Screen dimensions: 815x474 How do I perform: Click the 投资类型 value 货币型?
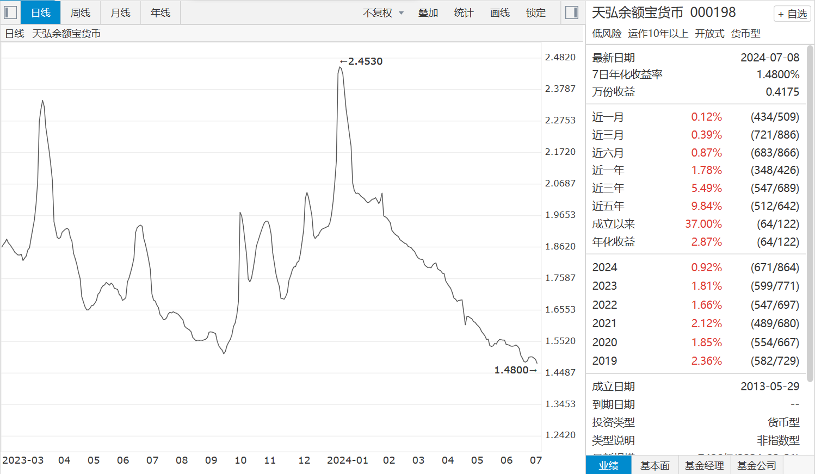click(783, 422)
